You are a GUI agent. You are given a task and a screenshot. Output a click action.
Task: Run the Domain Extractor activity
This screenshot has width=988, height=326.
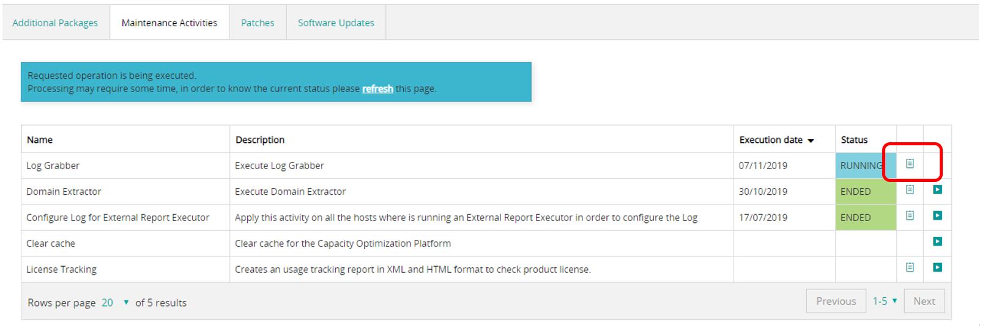(x=937, y=190)
